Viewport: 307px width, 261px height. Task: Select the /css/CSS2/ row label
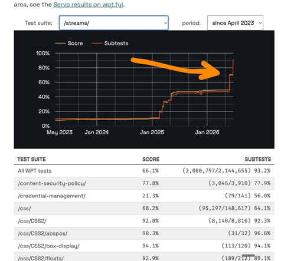[32, 221]
